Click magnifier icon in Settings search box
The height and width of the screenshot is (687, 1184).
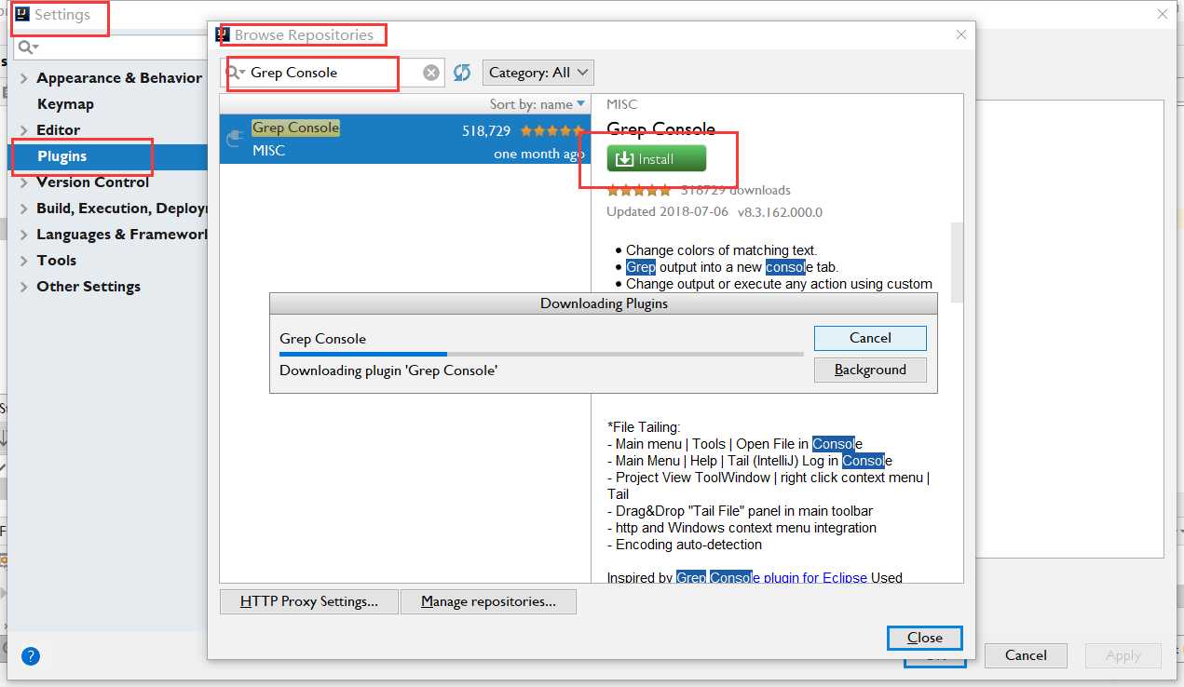28,47
